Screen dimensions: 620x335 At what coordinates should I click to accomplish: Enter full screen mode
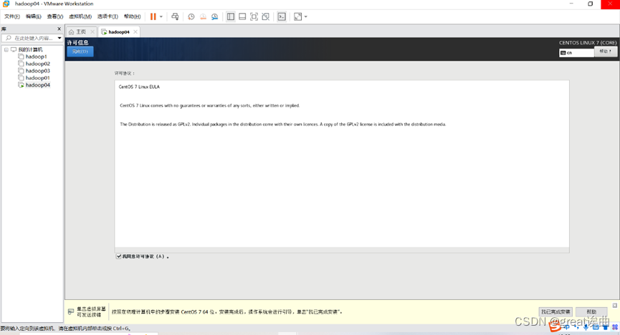coord(254,16)
